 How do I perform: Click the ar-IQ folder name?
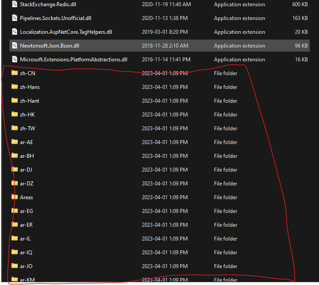(x=26, y=253)
